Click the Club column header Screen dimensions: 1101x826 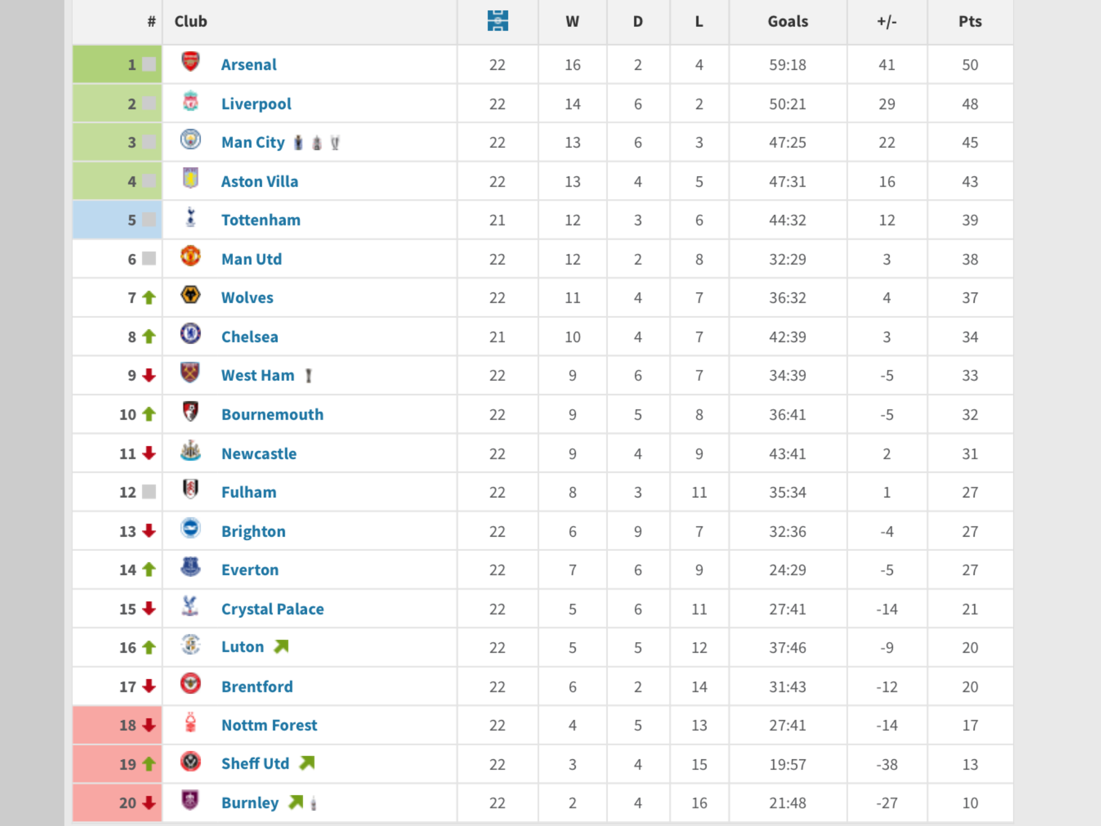pos(191,22)
